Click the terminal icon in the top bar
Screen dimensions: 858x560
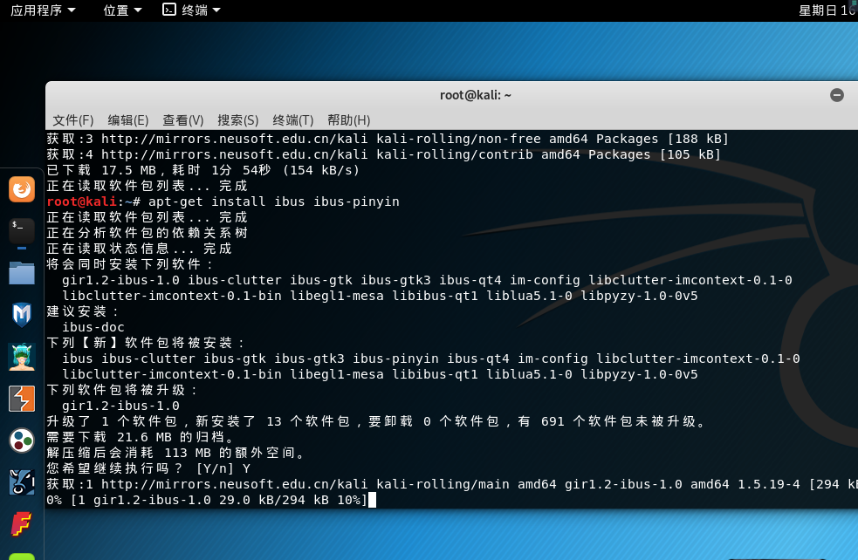[x=169, y=10]
